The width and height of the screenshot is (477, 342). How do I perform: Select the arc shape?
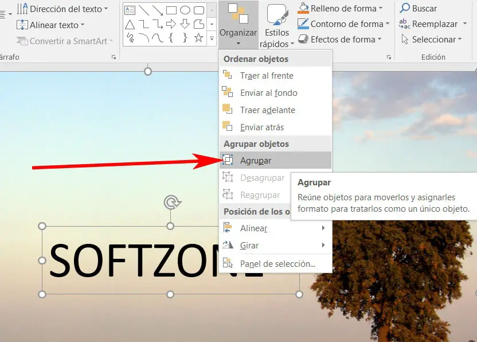[144, 38]
